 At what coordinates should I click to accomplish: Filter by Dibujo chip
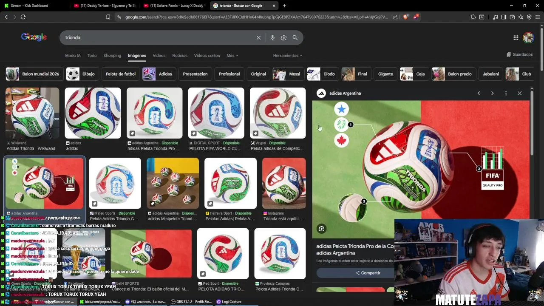point(82,74)
